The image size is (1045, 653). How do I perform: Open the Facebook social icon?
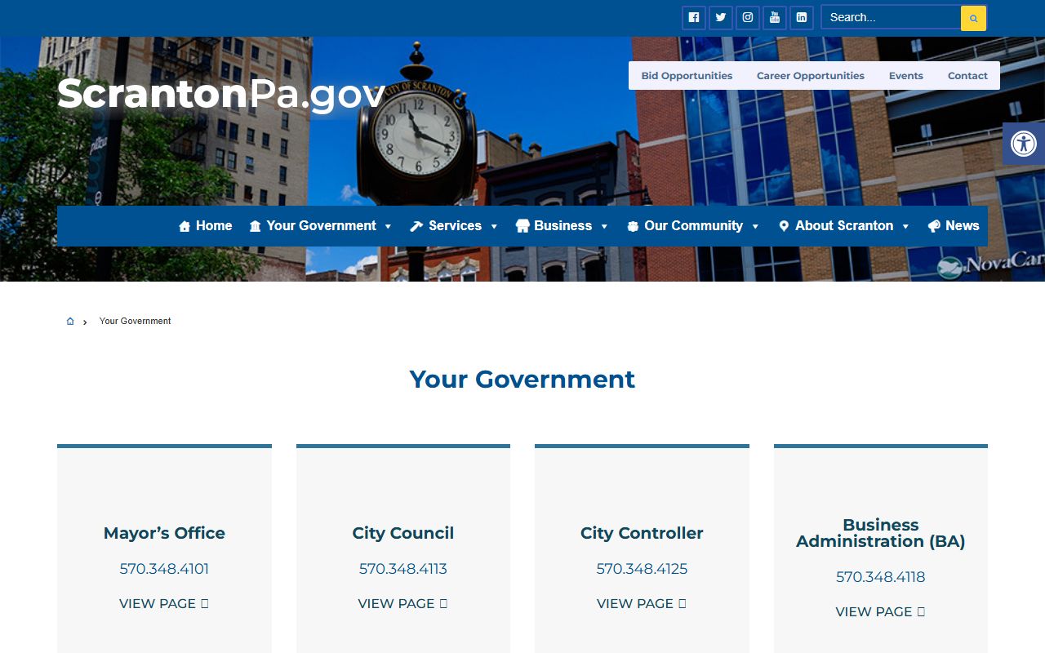pyautogui.click(x=694, y=18)
